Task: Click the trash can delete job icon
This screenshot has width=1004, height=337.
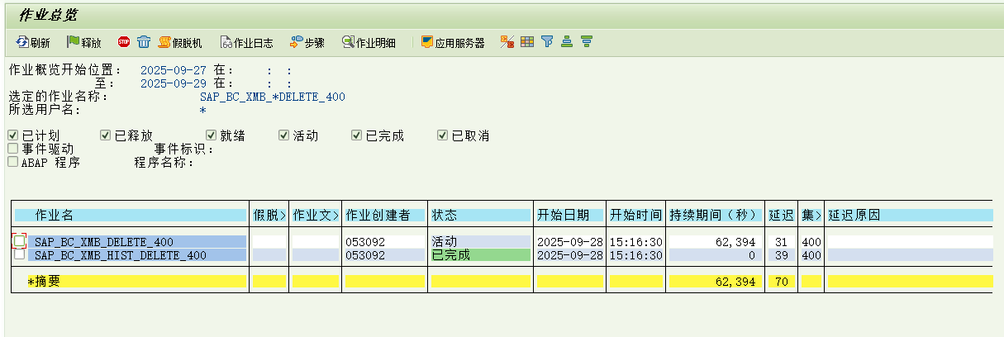Action: click(x=144, y=41)
